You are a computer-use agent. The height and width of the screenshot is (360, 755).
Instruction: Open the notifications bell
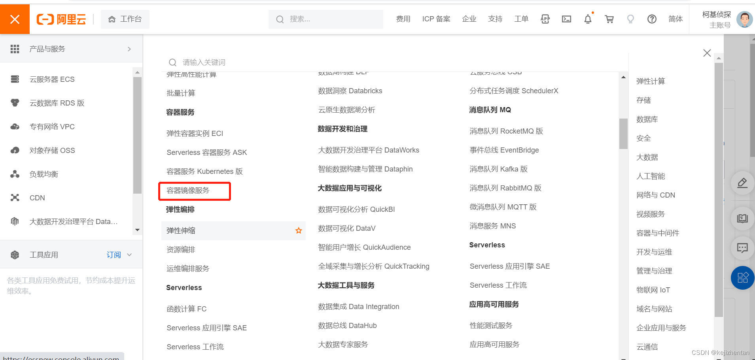588,19
